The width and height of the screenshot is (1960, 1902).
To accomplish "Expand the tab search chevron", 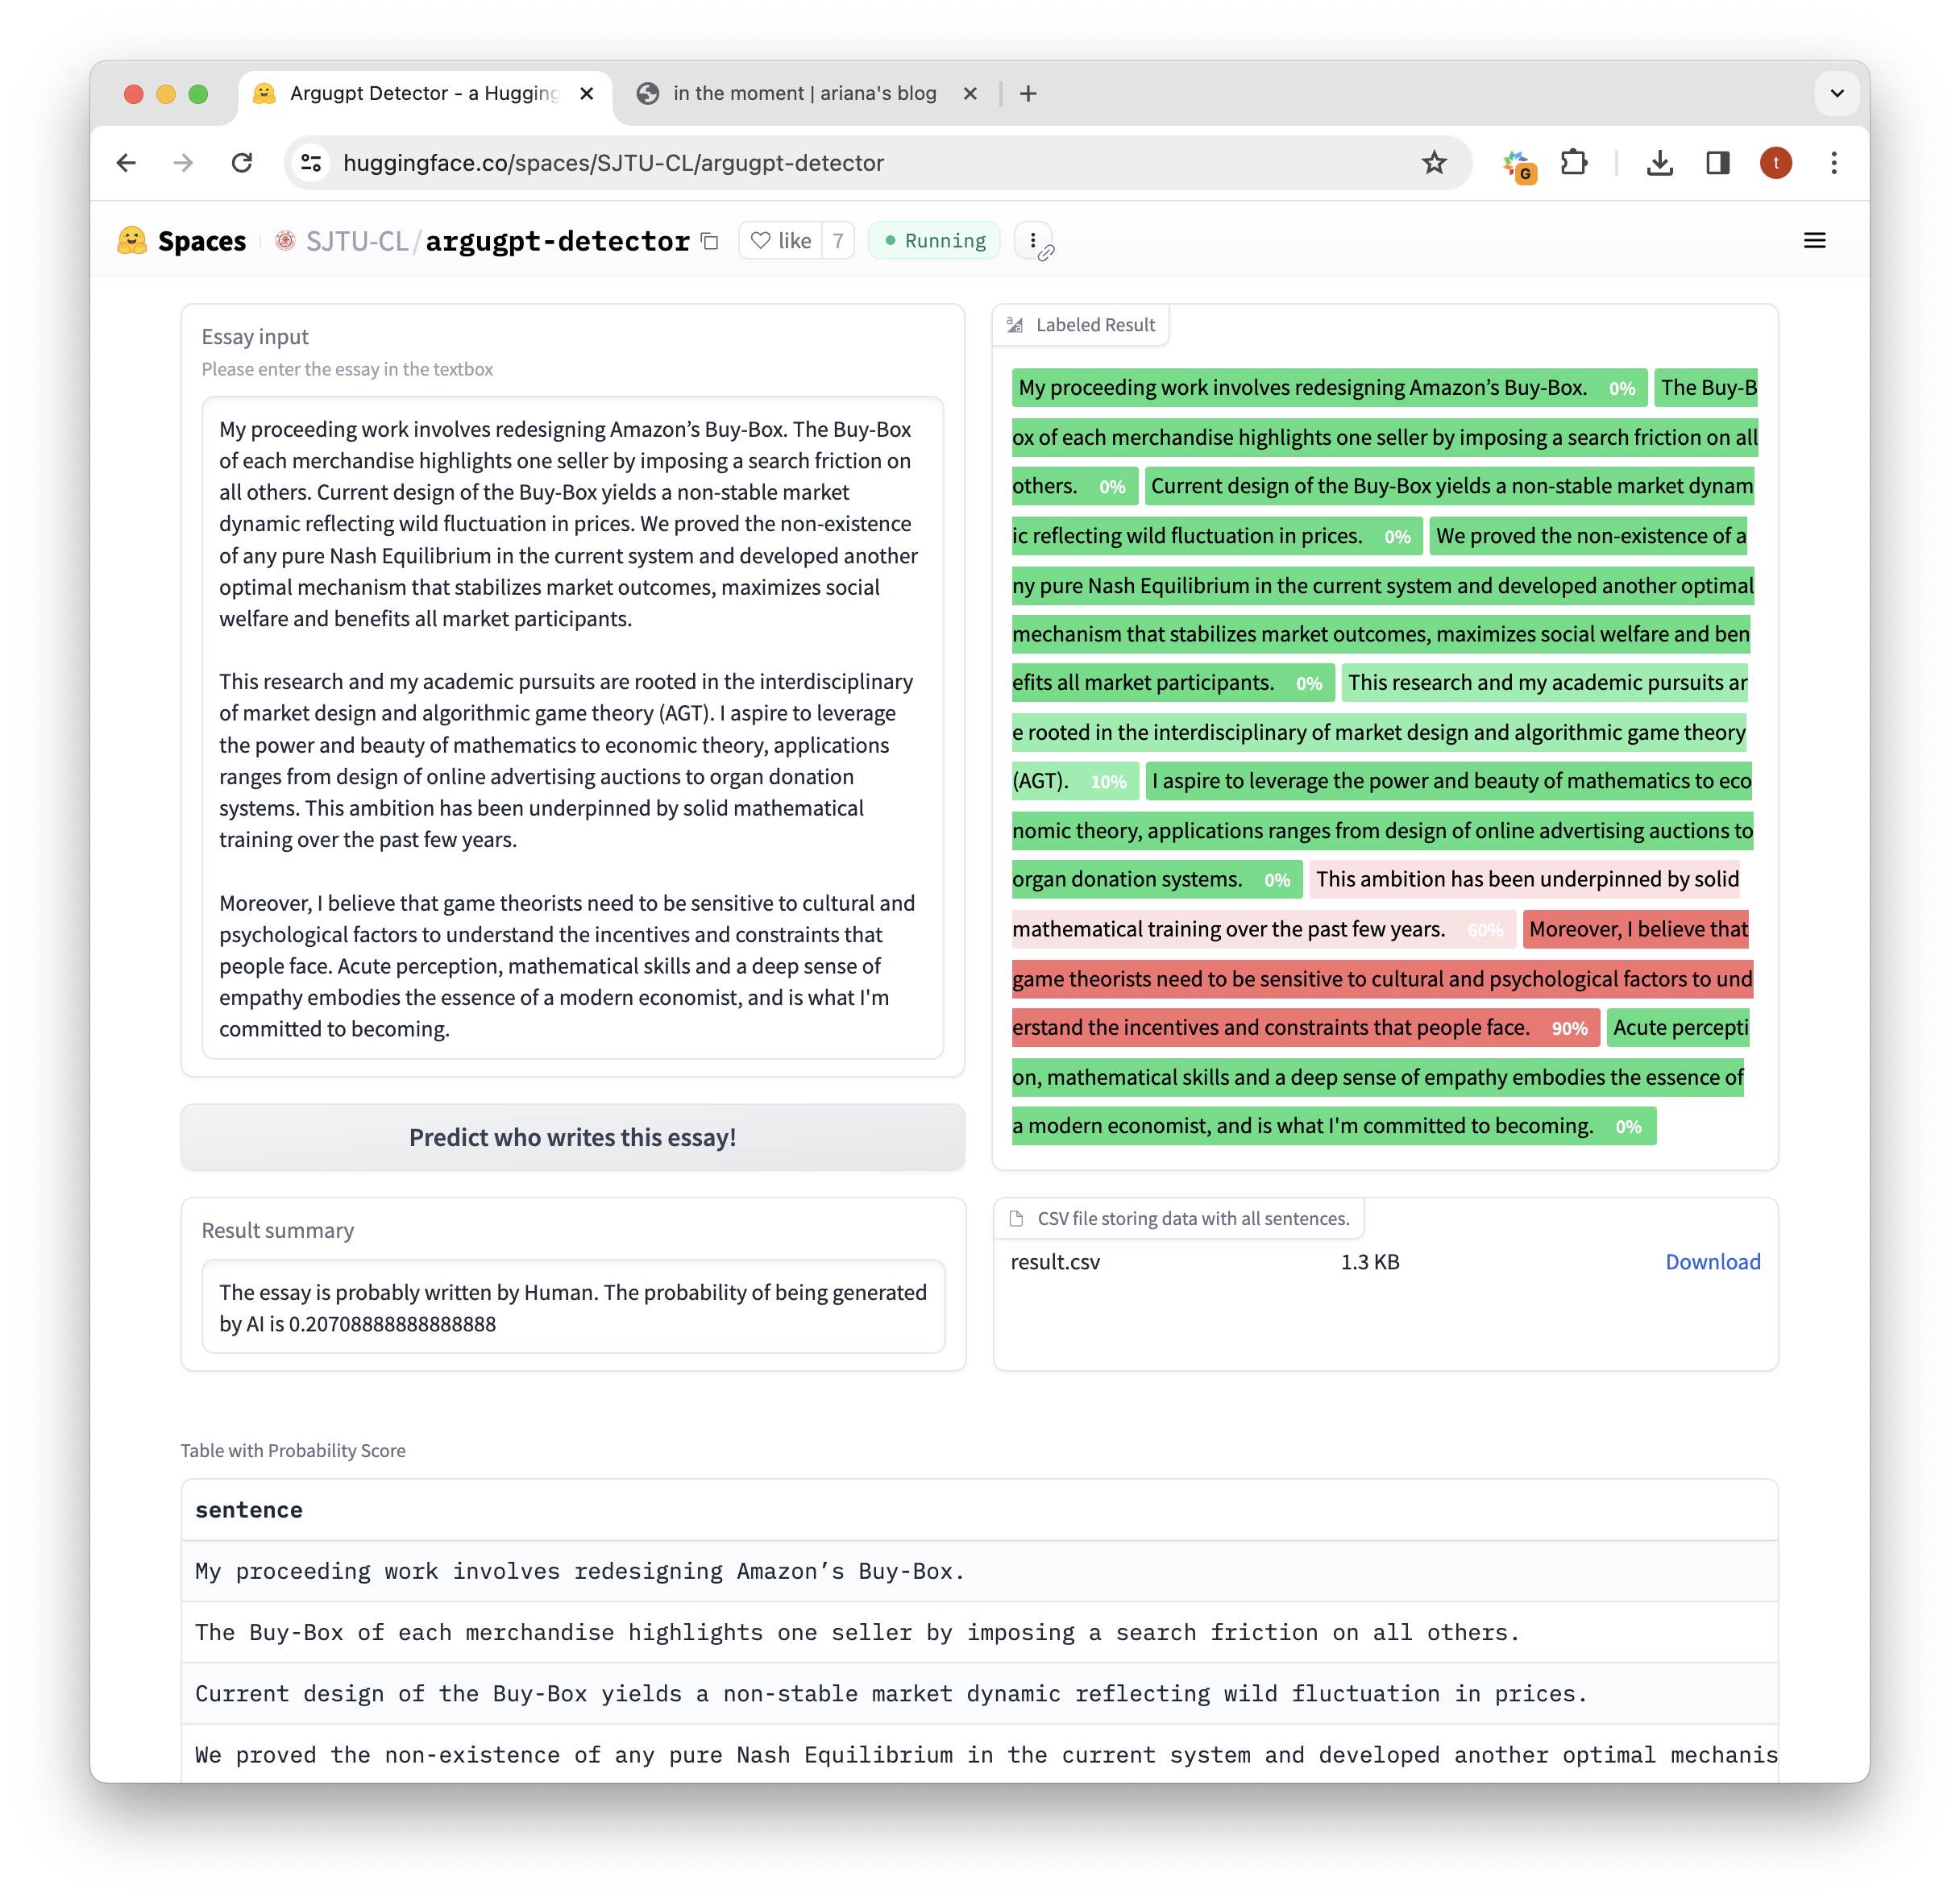I will click(x=1836, y=93).
